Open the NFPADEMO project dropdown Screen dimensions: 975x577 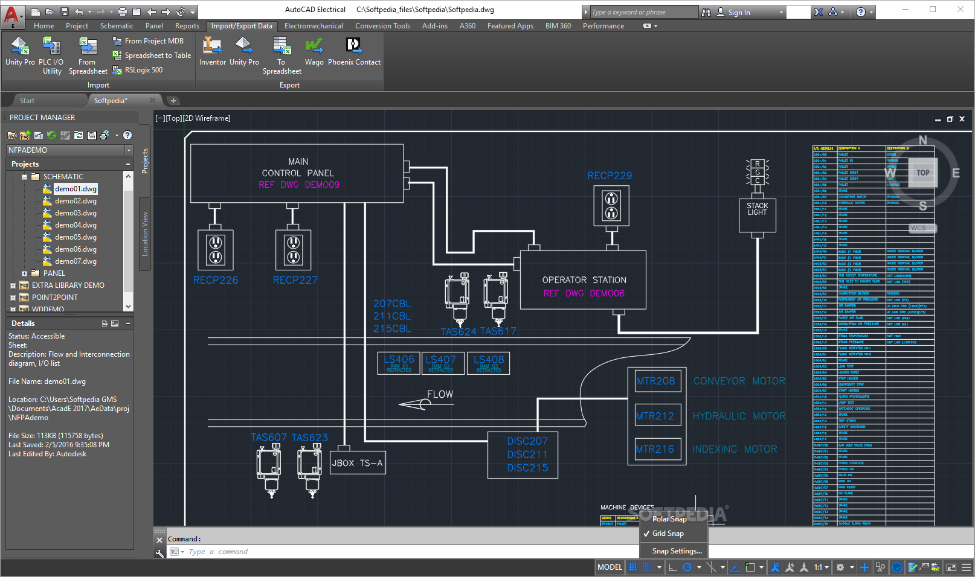click(x=129, y=150)
